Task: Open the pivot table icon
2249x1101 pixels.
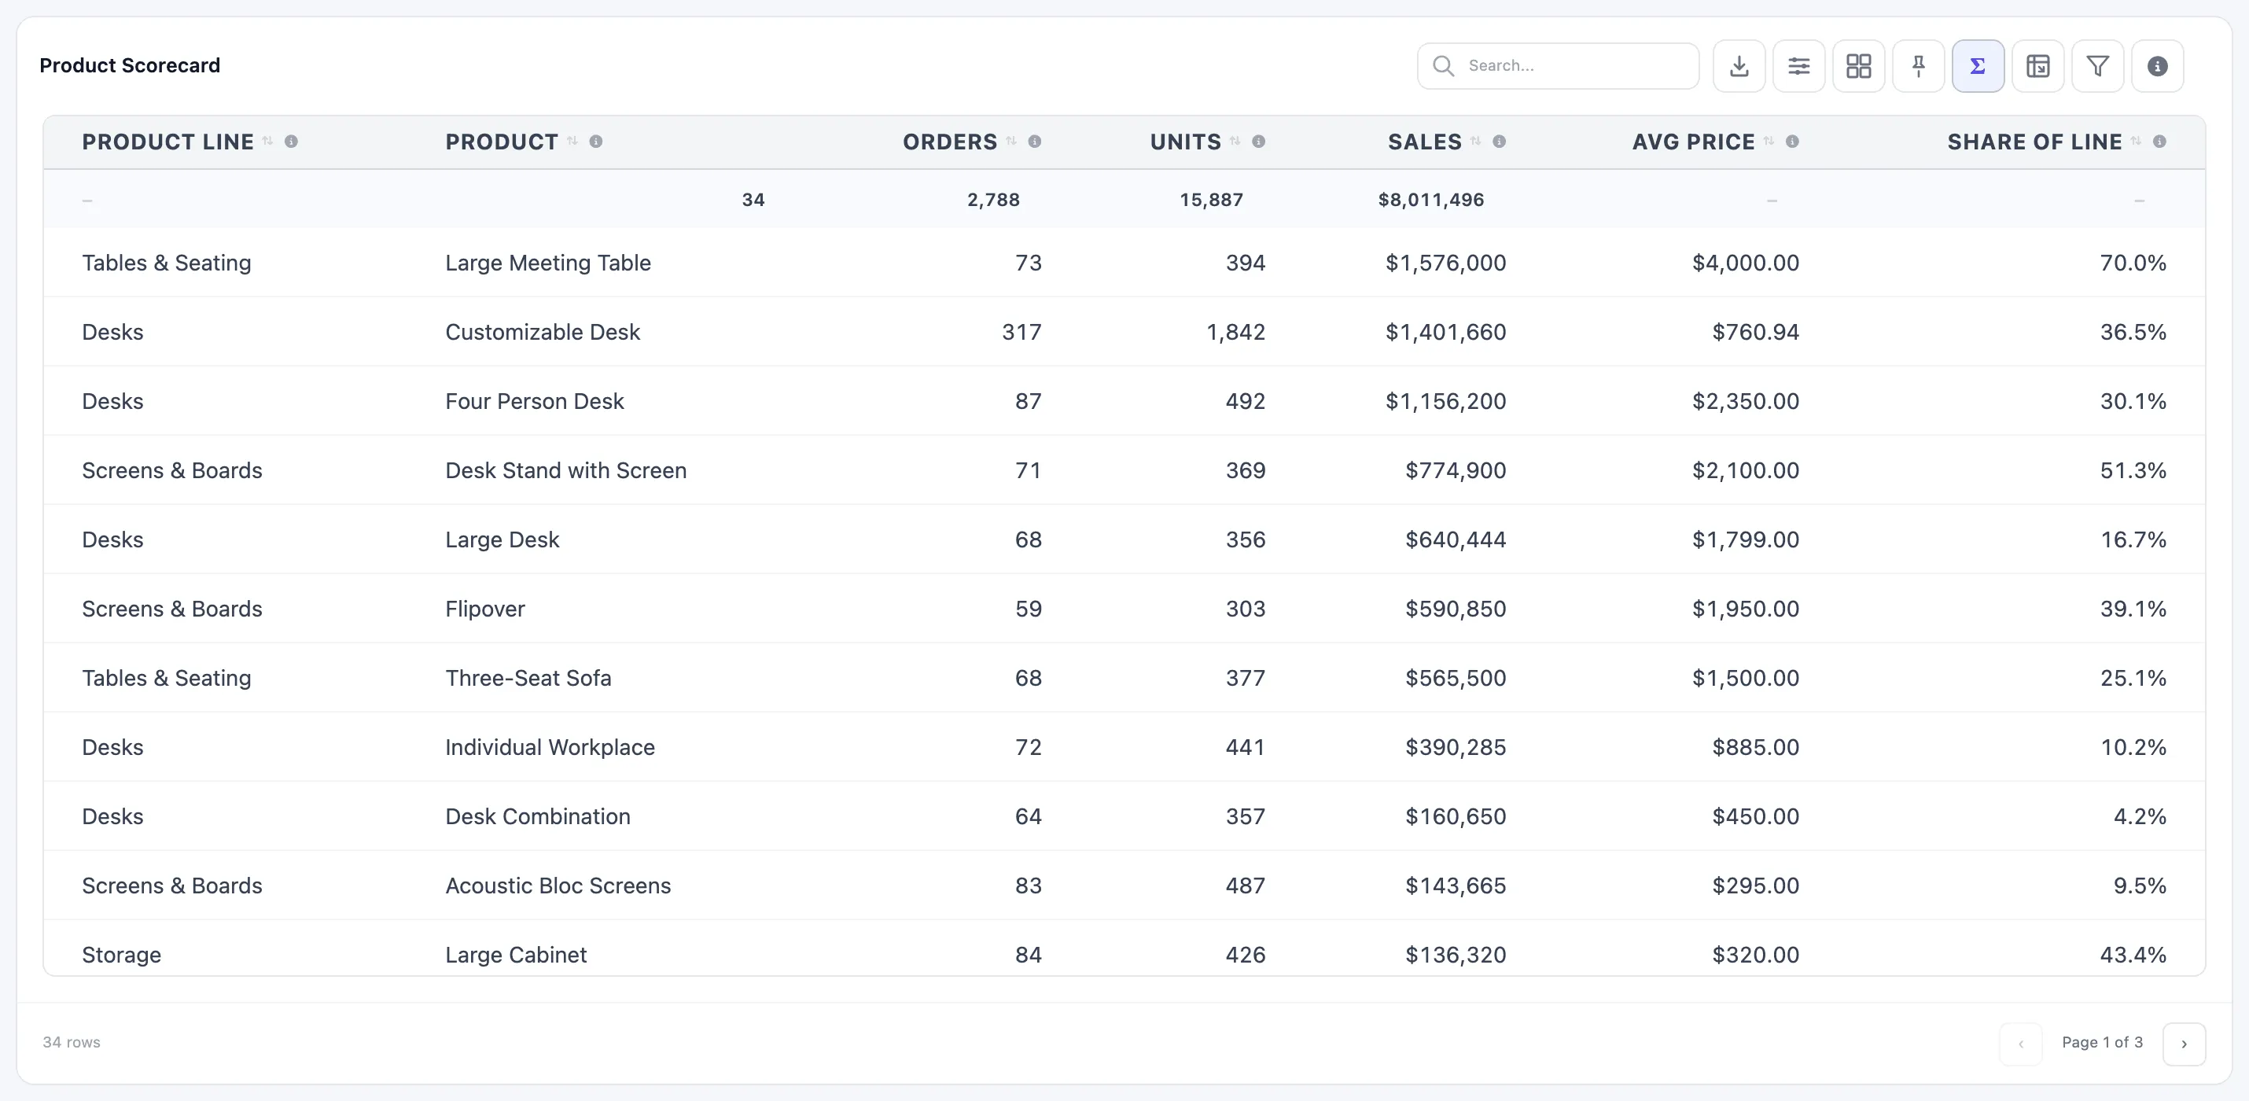Action: 2037,66
